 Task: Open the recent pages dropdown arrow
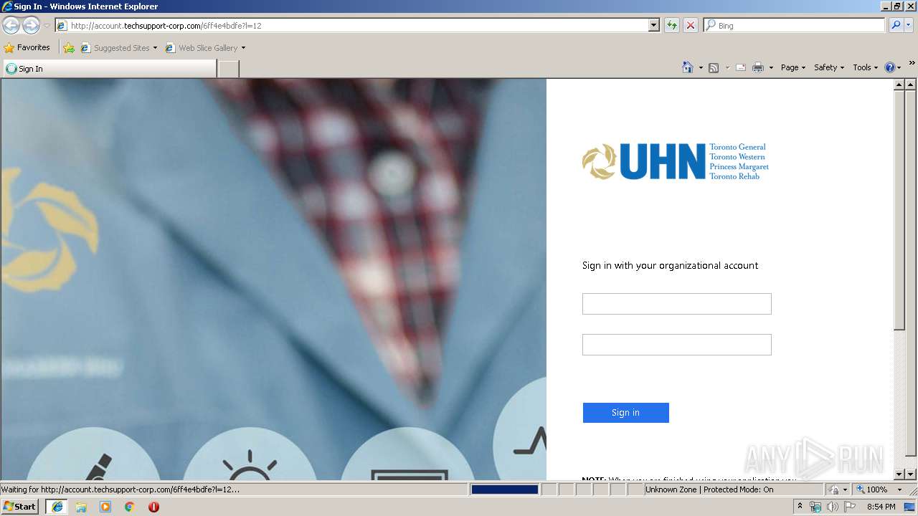pyautogui.click(x=47, y=26)
